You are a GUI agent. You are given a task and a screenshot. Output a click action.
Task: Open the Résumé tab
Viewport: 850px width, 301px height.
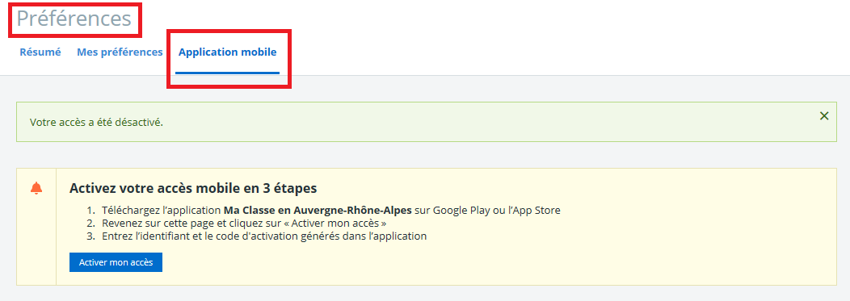point(40,52)
